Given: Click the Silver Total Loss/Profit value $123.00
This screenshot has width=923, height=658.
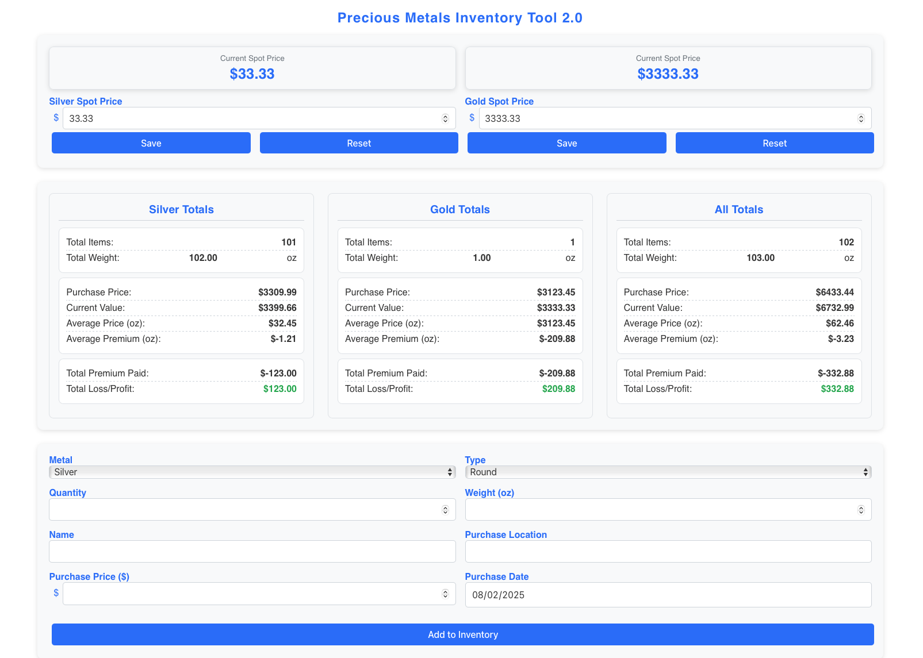Looking at the screenshot, I should pos(280,389).
